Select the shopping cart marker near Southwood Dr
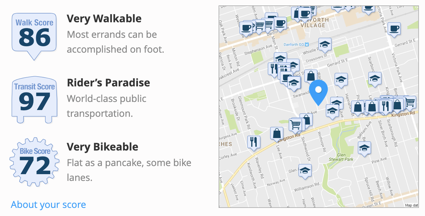 295,125
